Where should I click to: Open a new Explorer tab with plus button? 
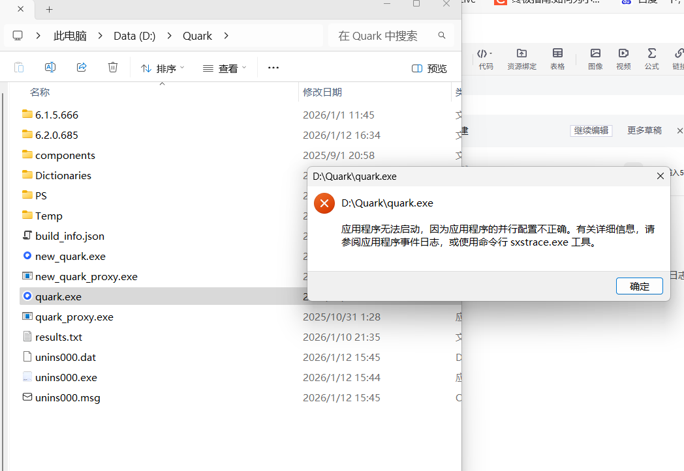click(50, 10)
